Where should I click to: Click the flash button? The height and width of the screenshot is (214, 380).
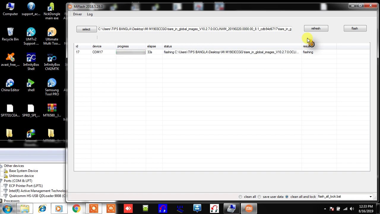355,29
